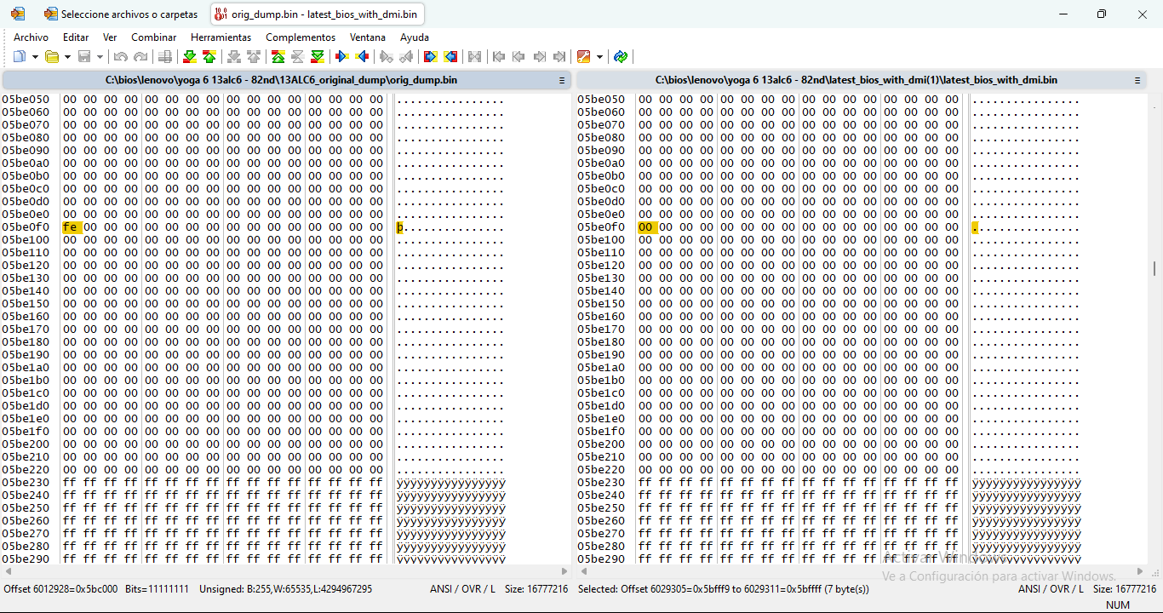This screenshot has width=1163, height=613.
Task: Select the highlighted fe byte in the left pane
Action: [70, 227]
